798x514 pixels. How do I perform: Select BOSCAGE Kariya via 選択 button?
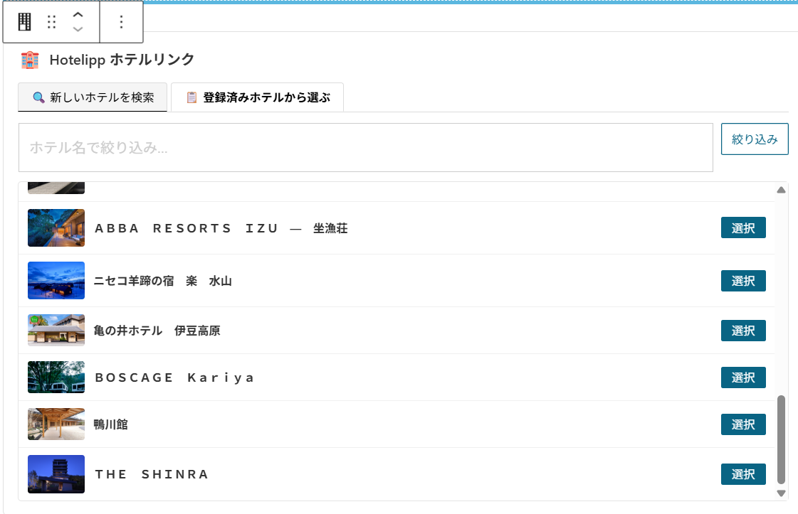click(x=743, y=378)
